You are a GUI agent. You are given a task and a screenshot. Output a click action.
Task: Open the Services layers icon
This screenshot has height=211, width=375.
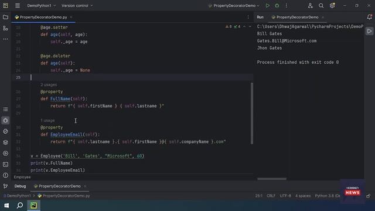(x=5, y=142)
